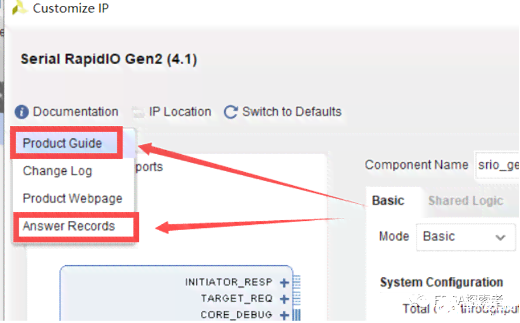Viewport: 520px width, 323px height.
Task: Expand the CORE_DEBUG port plus icon
Action: [x=284, y=315]
